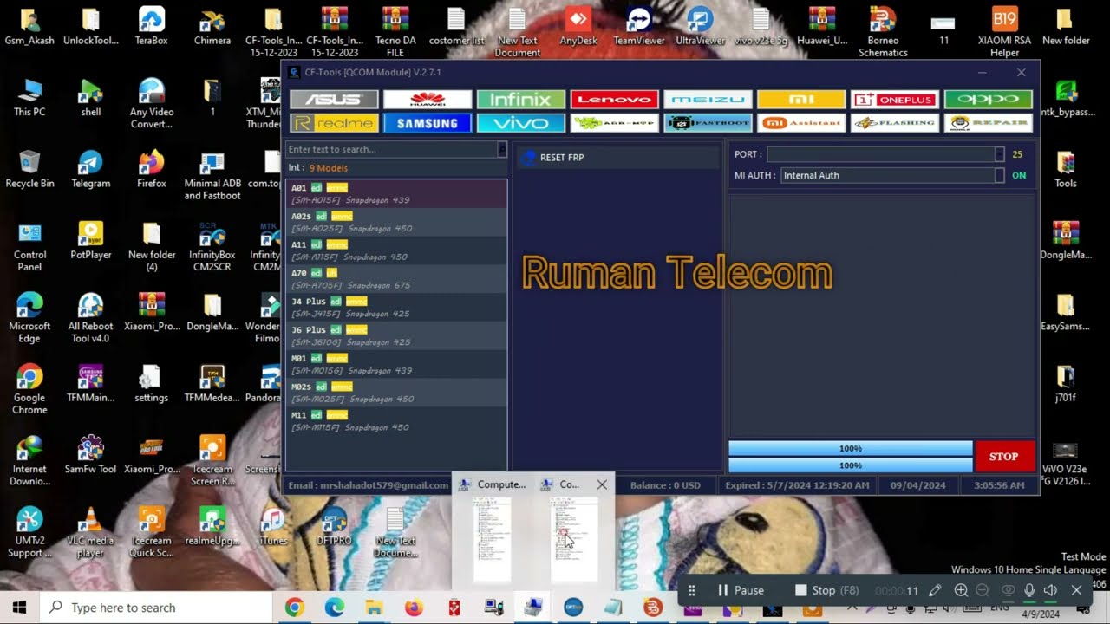Viewport: 1110px width, 624px height.
Task: Select the A70 SM-A705F model
Action: click(396, 279)
